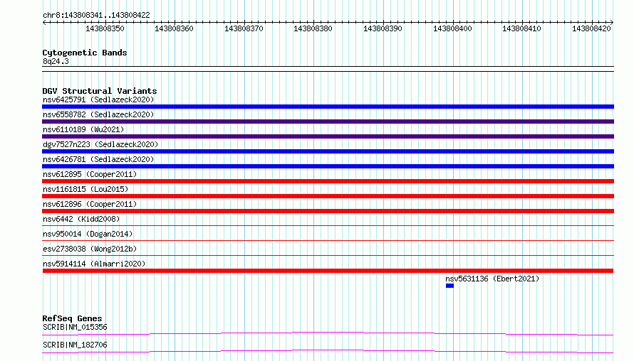Open variant nsv6110189 (Wu2021) label
Screen dimensions: 634x361
coord(83,129)
